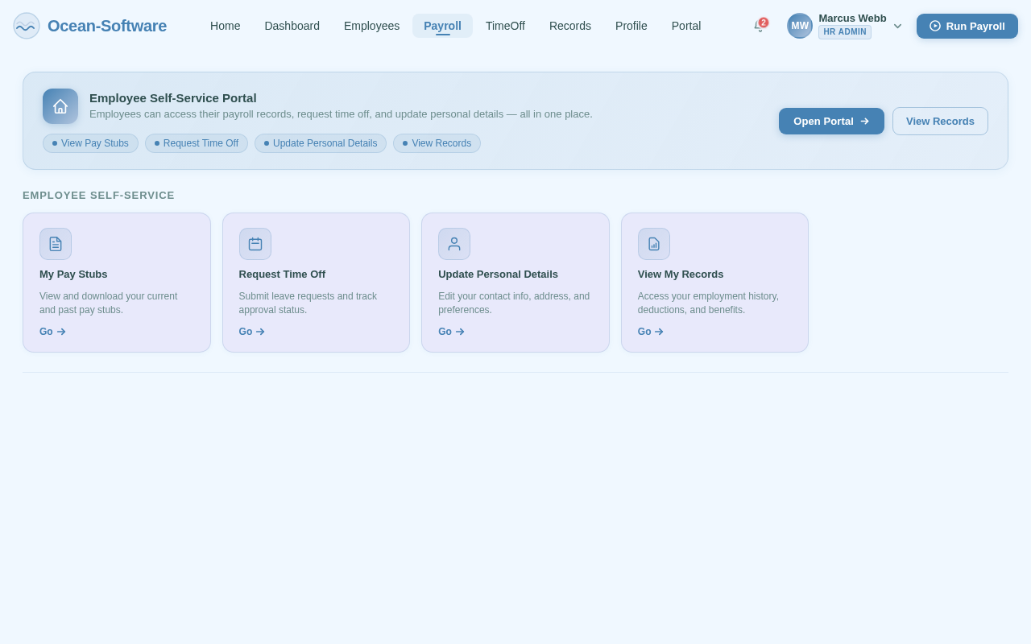Click the clock icon inside Run Payroll button

[935, 26]
